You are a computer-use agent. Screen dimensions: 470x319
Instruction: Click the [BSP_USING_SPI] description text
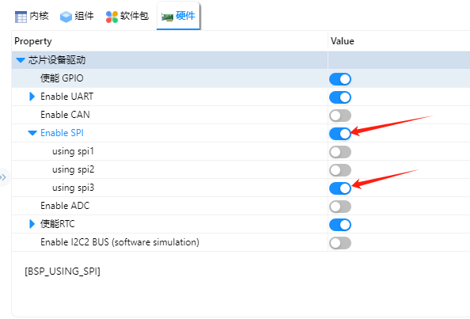(x=63, y=272)
